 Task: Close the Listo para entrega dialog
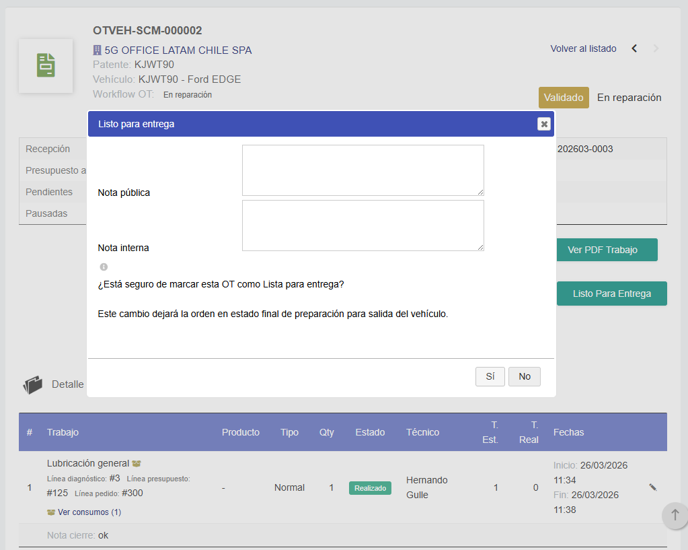[544, 124]
